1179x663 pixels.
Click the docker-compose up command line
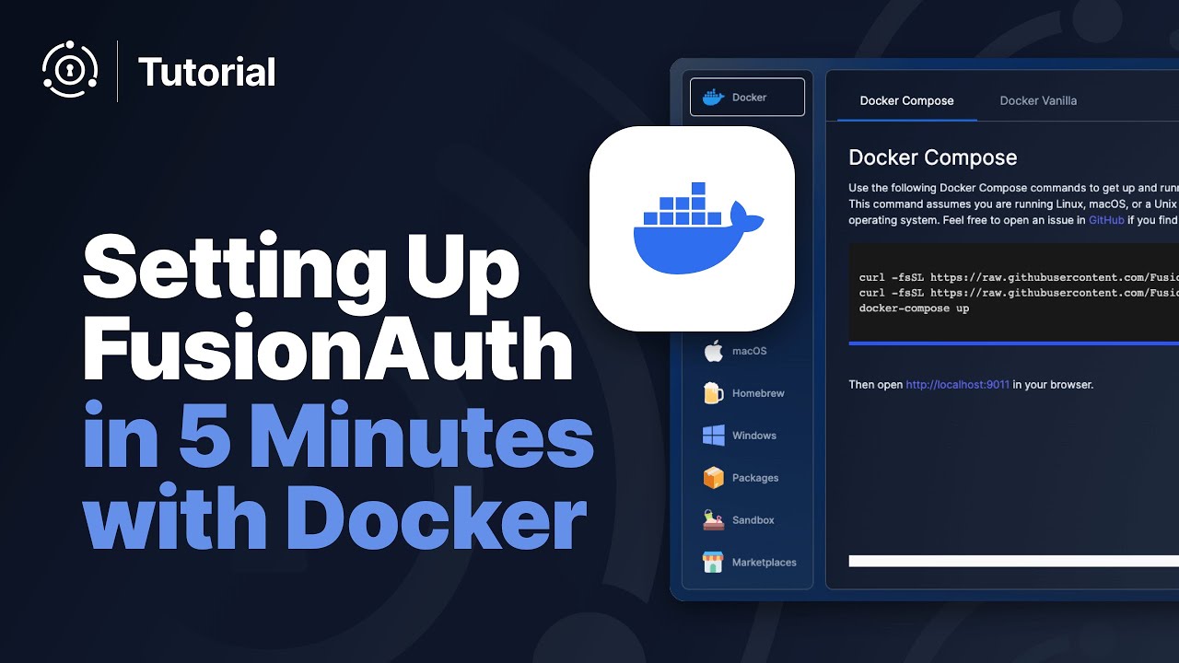tap(914, 308)
